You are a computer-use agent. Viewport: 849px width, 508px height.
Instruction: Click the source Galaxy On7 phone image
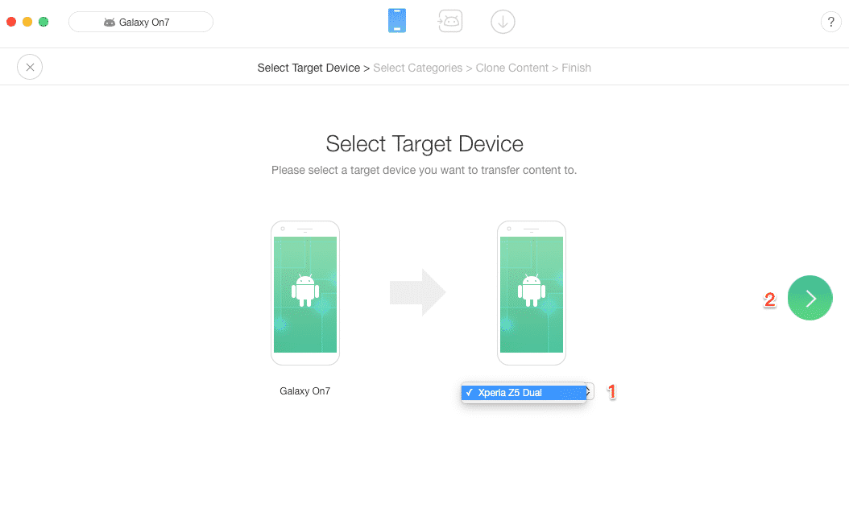[x=305, y=293]
